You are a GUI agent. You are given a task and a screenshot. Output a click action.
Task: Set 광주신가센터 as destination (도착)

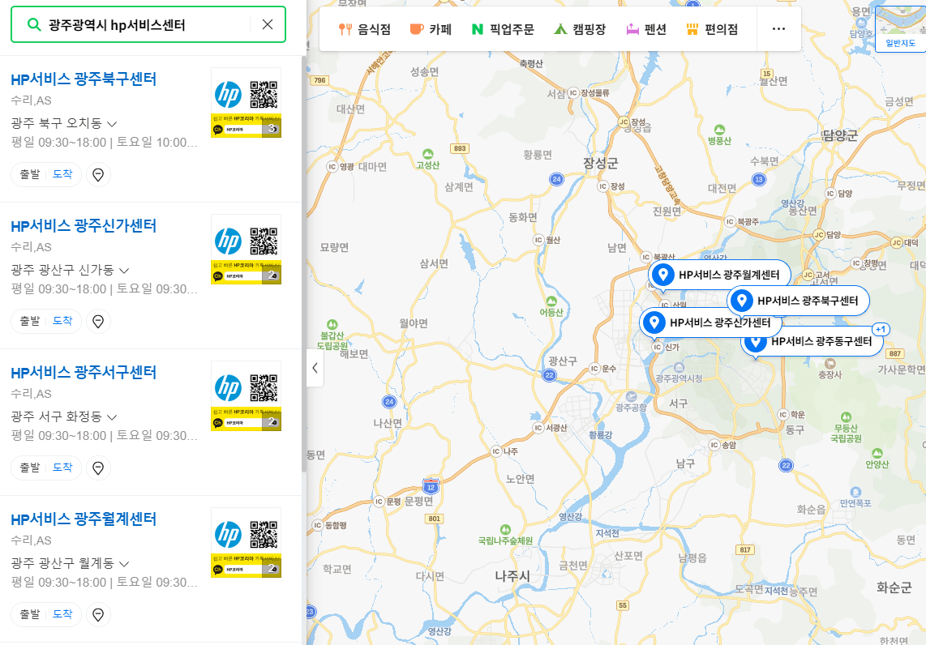(x=62, y=320)
